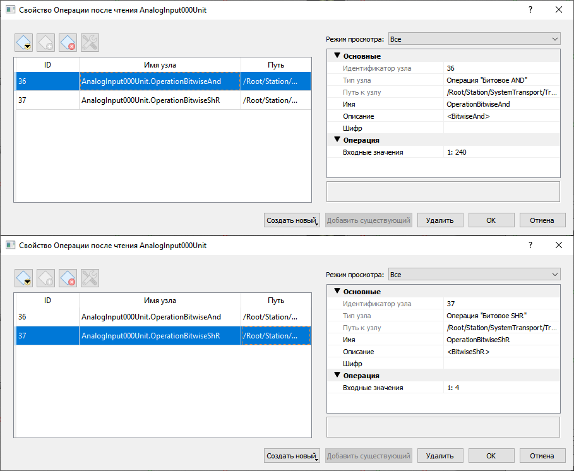This screenshot has width=574, height=471.
Task: Click the wrench tools icon in the lower dialog
Action: pos(90,278)
